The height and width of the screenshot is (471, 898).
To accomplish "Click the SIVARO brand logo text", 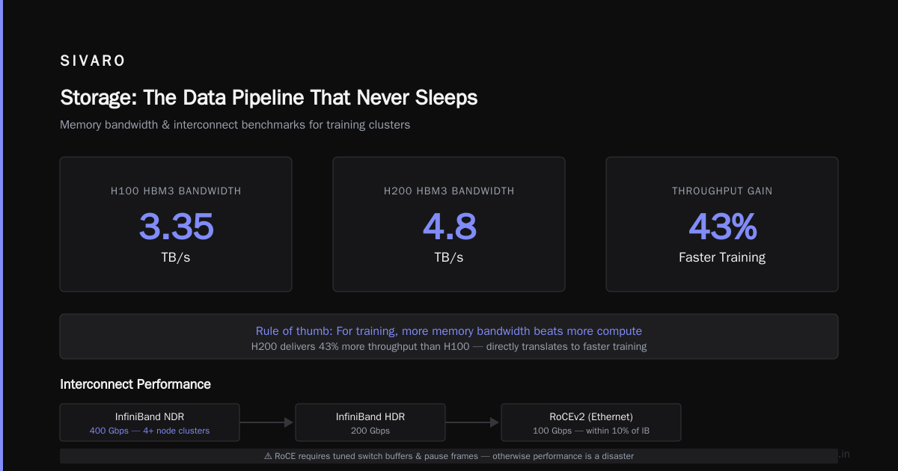I will click(93, 61).
